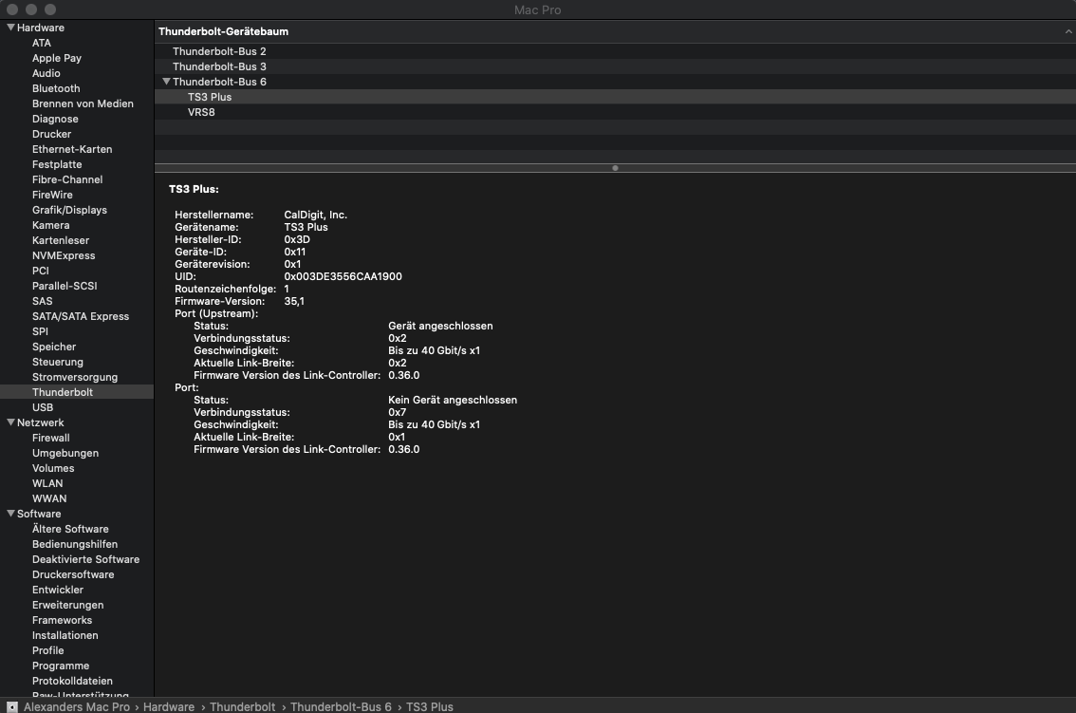Select TS3 Plus device row
Viewport: 1076px width, 713px height.
coord(615,97)
